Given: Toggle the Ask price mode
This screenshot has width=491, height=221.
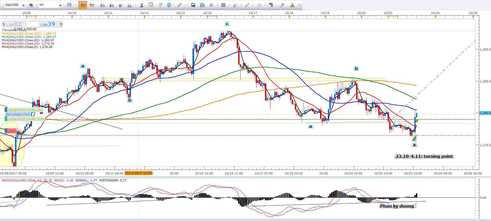Looking at the screenshot, I should point(92,5).
